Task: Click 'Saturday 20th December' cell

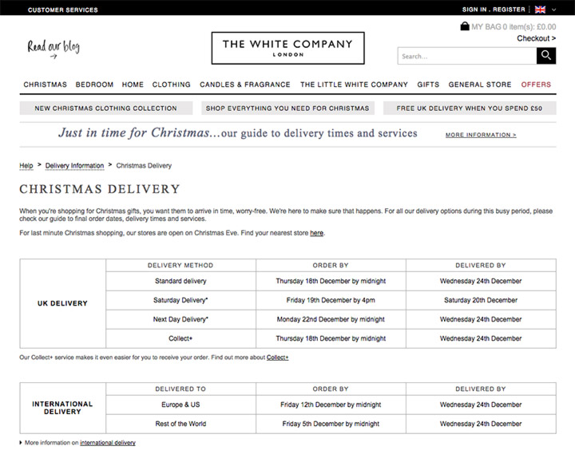Action: point(481,300)
